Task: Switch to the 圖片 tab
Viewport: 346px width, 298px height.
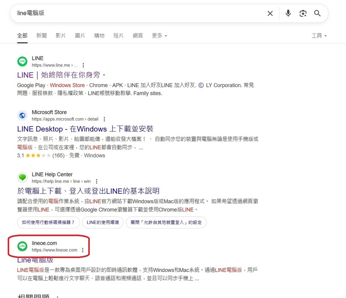Action: click(80, 36)
